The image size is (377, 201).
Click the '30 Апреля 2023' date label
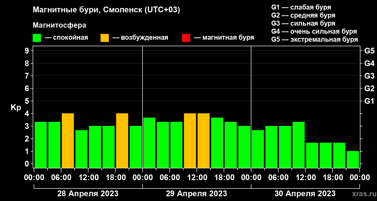coord(305,194)
